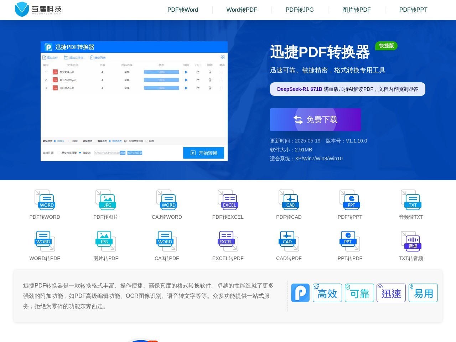This screenshot has height=342, width=456.
Task: Open the Word转PDF nav tab
Action: (242, 10)
